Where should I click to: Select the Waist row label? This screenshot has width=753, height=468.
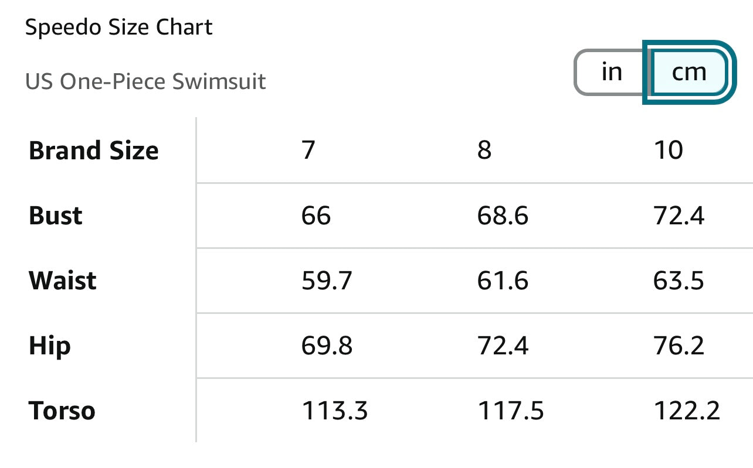(63, 281)
